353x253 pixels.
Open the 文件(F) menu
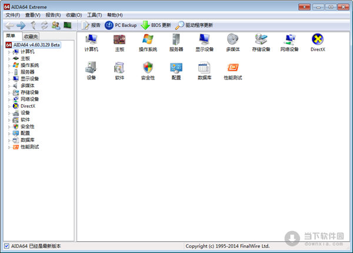[12, 15]
